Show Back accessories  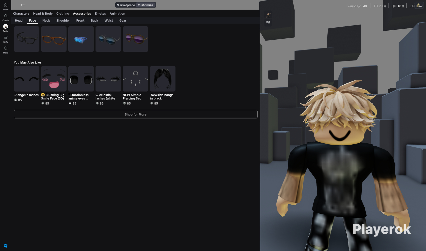(94, 21)
